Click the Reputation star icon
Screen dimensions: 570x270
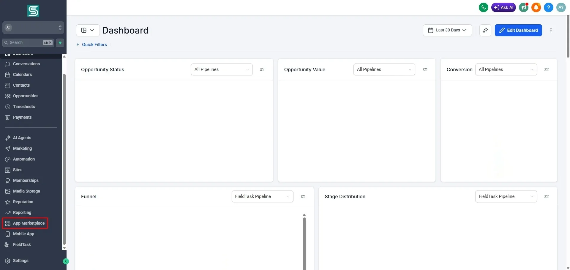click(8, 202)
